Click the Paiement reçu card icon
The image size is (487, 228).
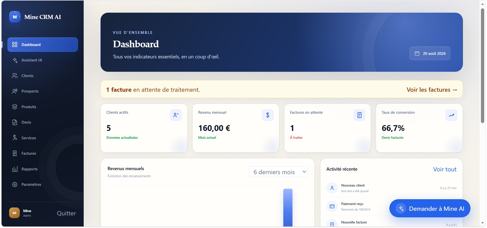coord(332,207)
